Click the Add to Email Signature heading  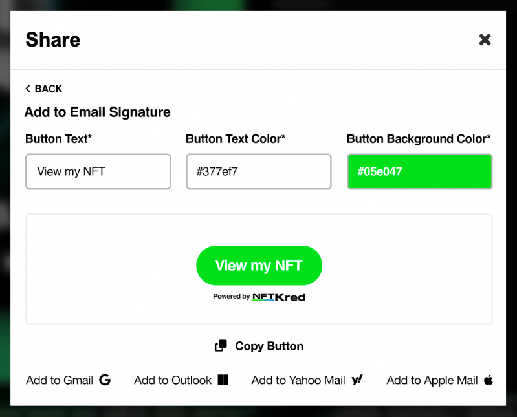[98, 112]
